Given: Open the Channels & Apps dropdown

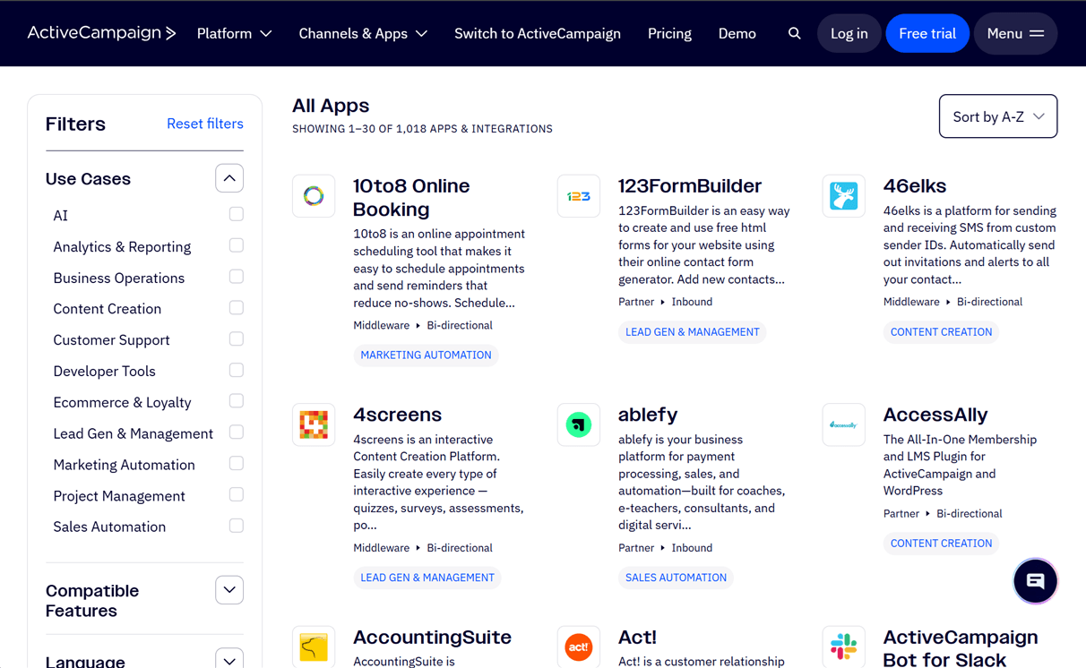Looking at the screenshot, I should [x=363, y=33].
